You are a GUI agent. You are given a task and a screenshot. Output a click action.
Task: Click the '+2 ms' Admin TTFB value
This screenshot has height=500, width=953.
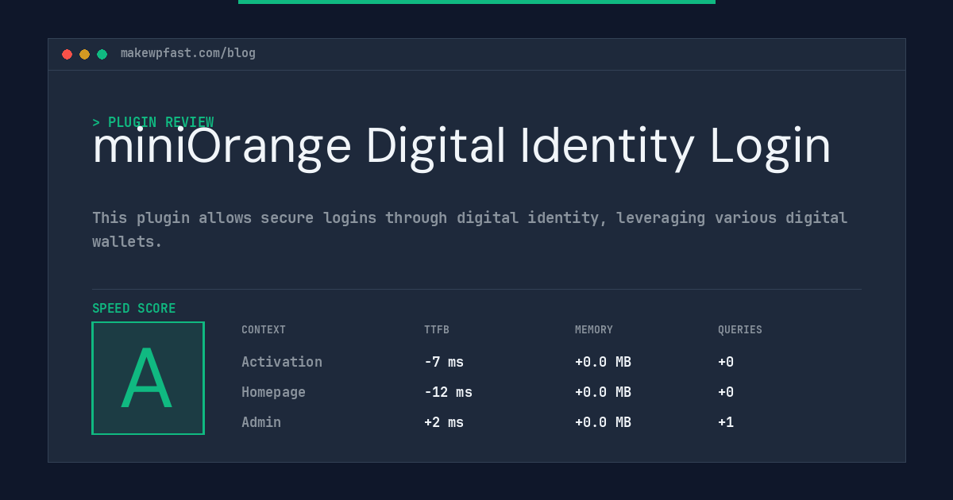(444, 422)
